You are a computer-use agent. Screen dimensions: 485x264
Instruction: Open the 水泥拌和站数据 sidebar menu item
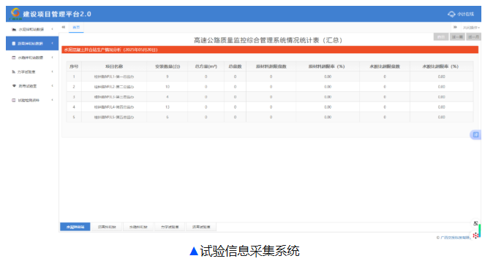click(32, 29)
